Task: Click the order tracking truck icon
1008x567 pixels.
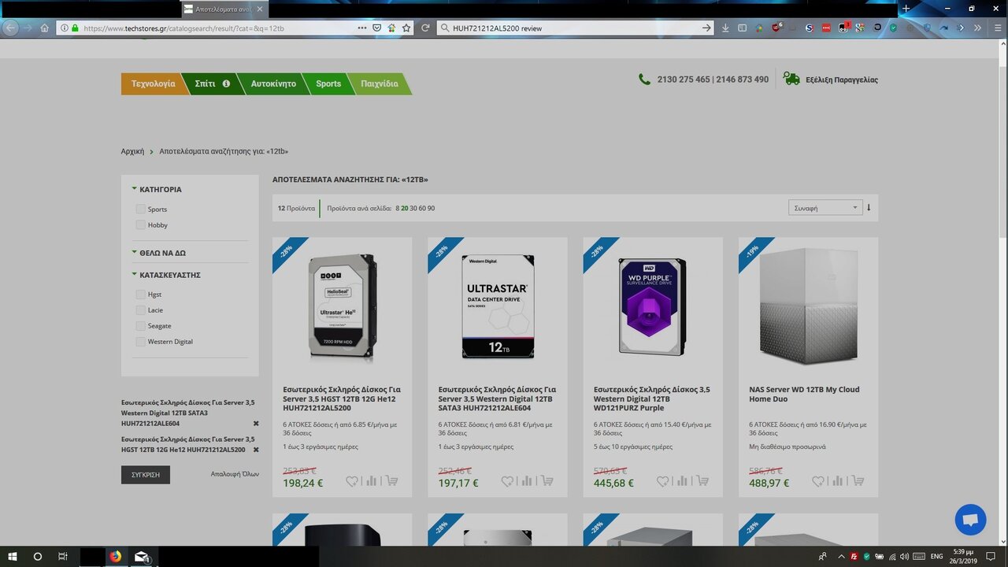Action: pos(791,80)
